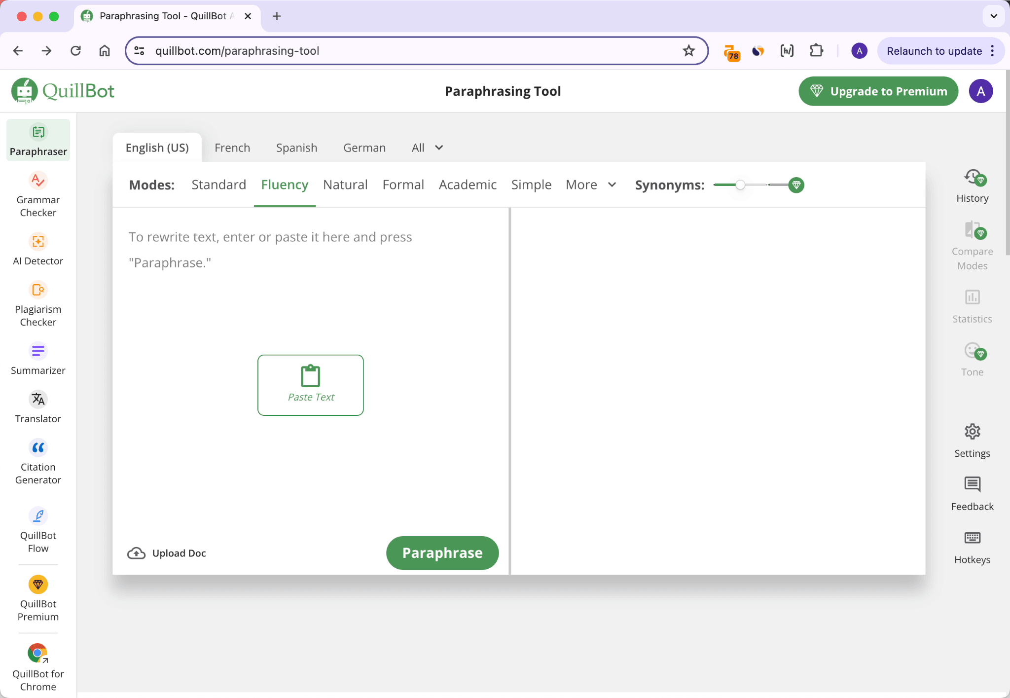Open the AI Detector tool
This screenshot has width=1010, height=698.
38,250
